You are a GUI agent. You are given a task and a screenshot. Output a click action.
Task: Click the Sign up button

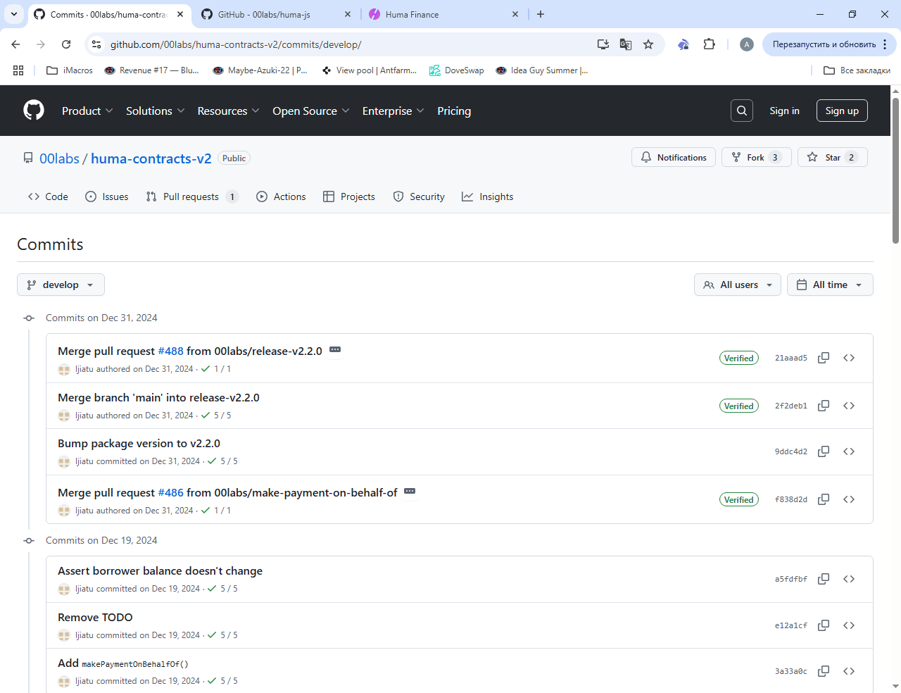[x=842, y=111]
